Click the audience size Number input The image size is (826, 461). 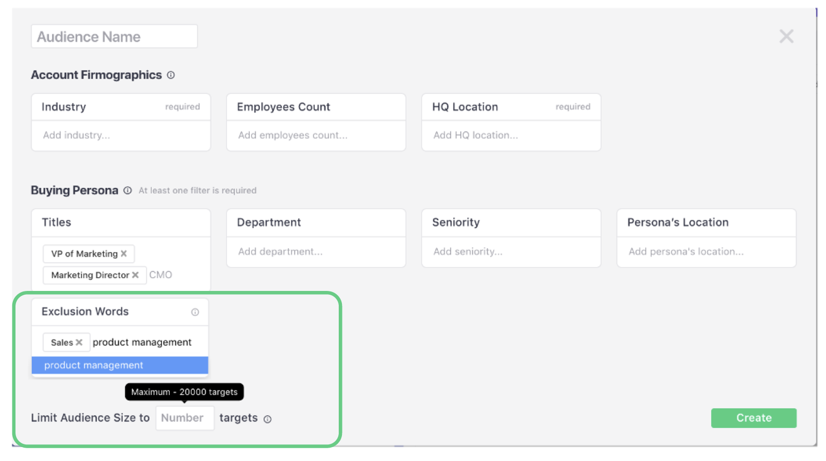(184, 418)
